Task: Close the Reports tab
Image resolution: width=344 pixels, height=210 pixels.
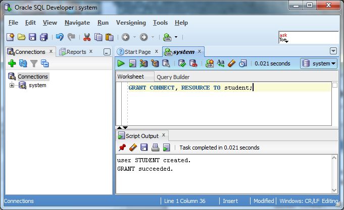Action: click(91, 51)
